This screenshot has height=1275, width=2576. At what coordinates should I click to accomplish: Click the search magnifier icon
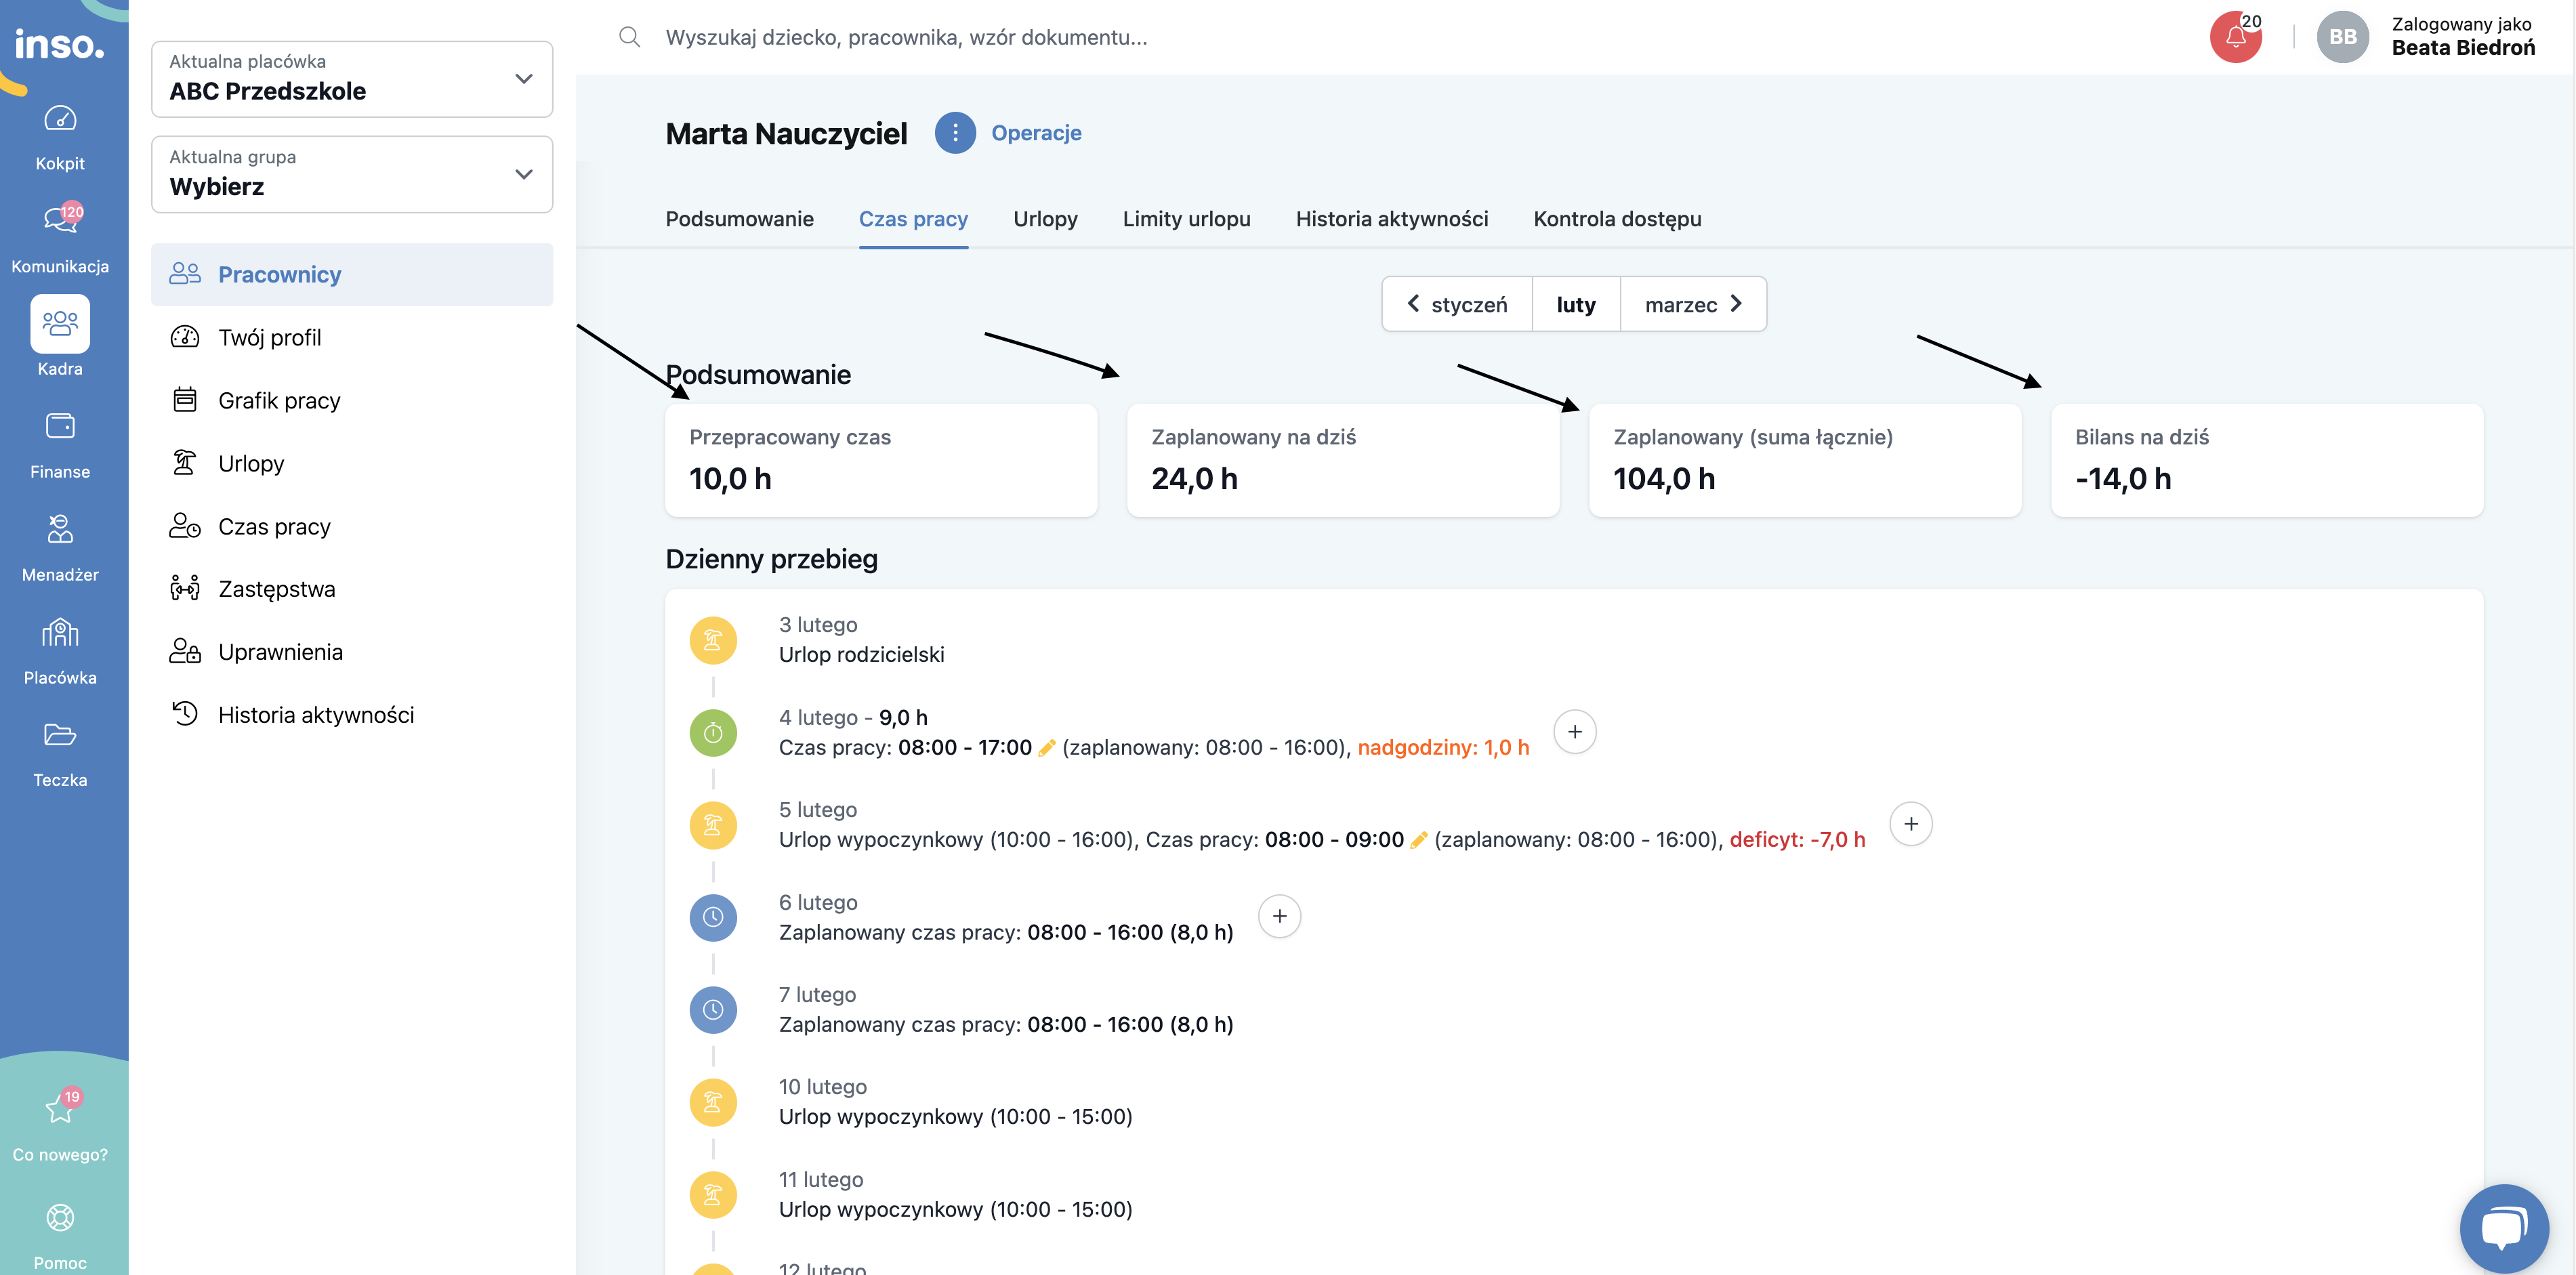[629, 37]
